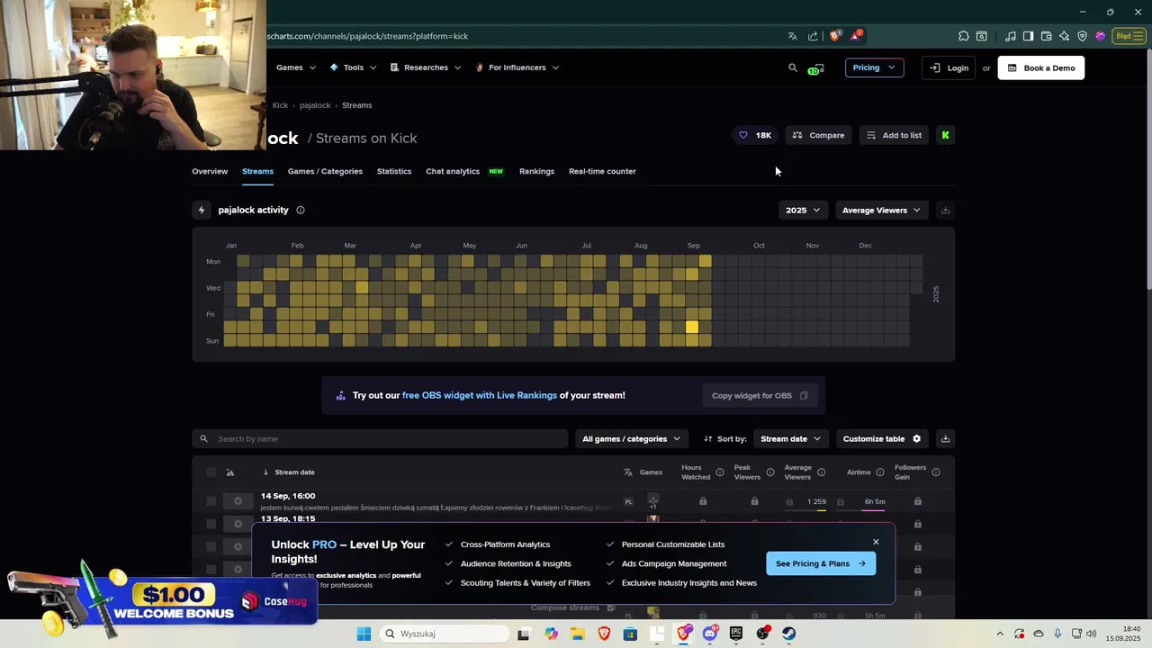Download the streams table export

coord(945,438)
